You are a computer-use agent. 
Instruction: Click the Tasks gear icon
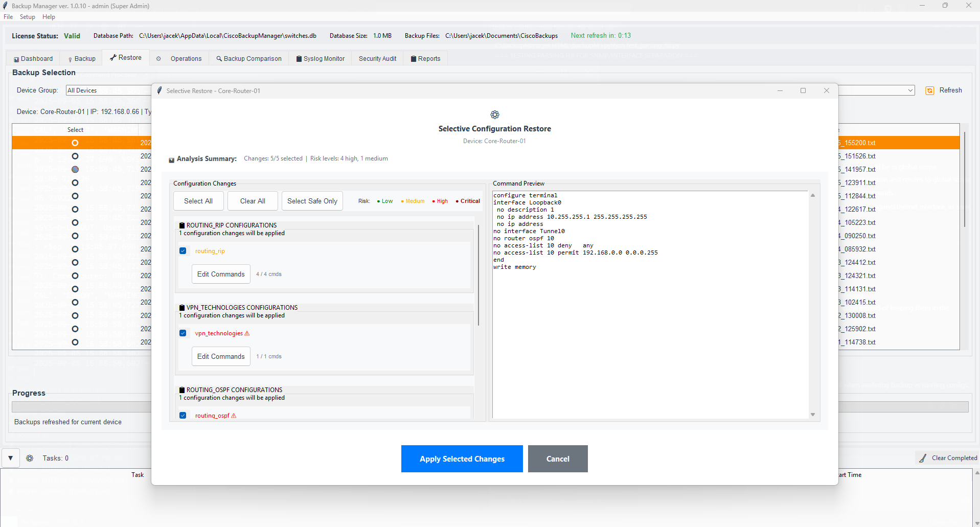[30, 459]
